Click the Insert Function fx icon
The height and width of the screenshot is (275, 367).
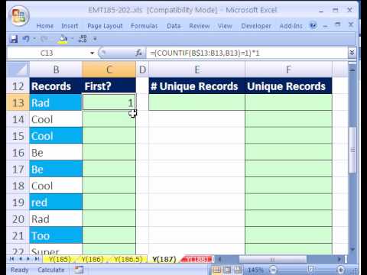[x=138, y=53]
